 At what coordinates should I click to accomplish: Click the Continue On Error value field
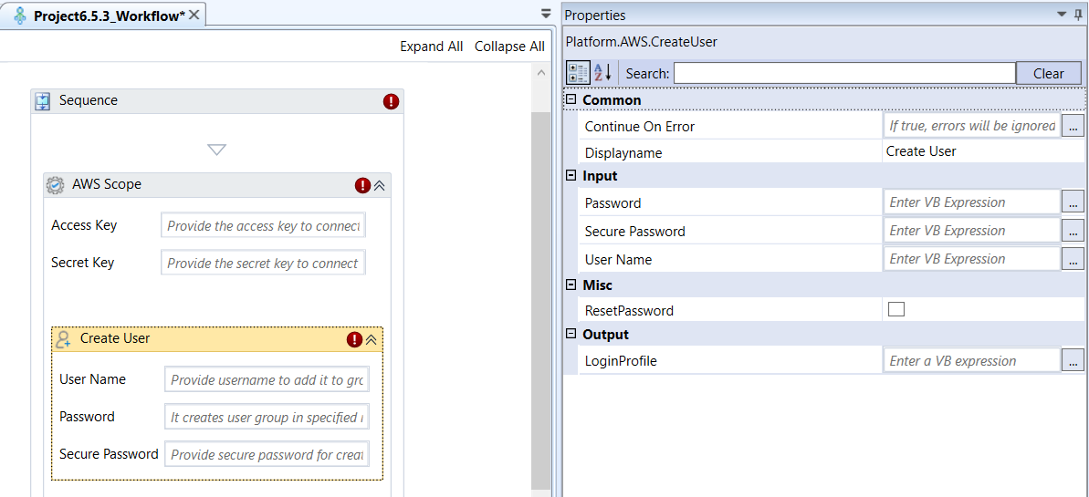(x=972, y=127)
